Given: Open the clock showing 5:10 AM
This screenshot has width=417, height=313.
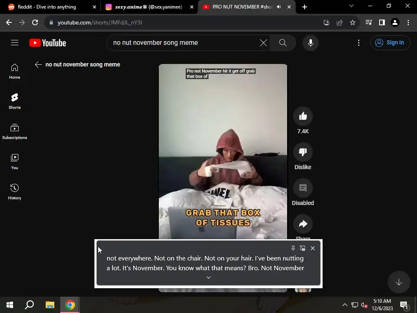Looking at the screenshot, I should click(x=382, y=305).
